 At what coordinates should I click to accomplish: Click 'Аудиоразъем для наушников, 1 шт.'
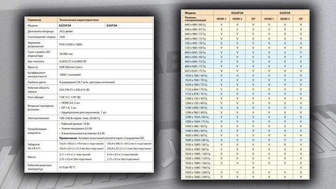(x=84, y=112)
